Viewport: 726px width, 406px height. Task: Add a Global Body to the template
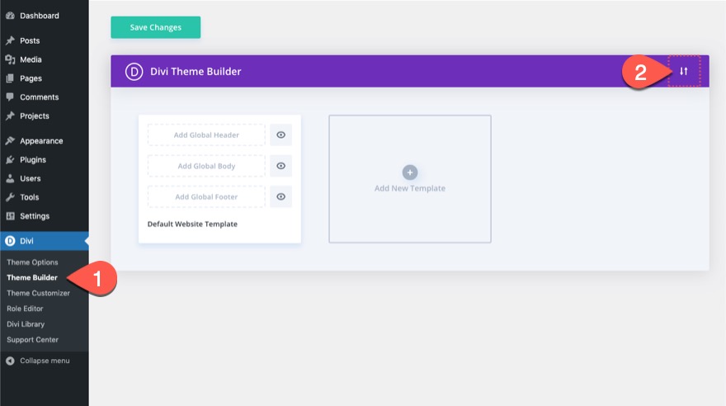tap(206, 166)
